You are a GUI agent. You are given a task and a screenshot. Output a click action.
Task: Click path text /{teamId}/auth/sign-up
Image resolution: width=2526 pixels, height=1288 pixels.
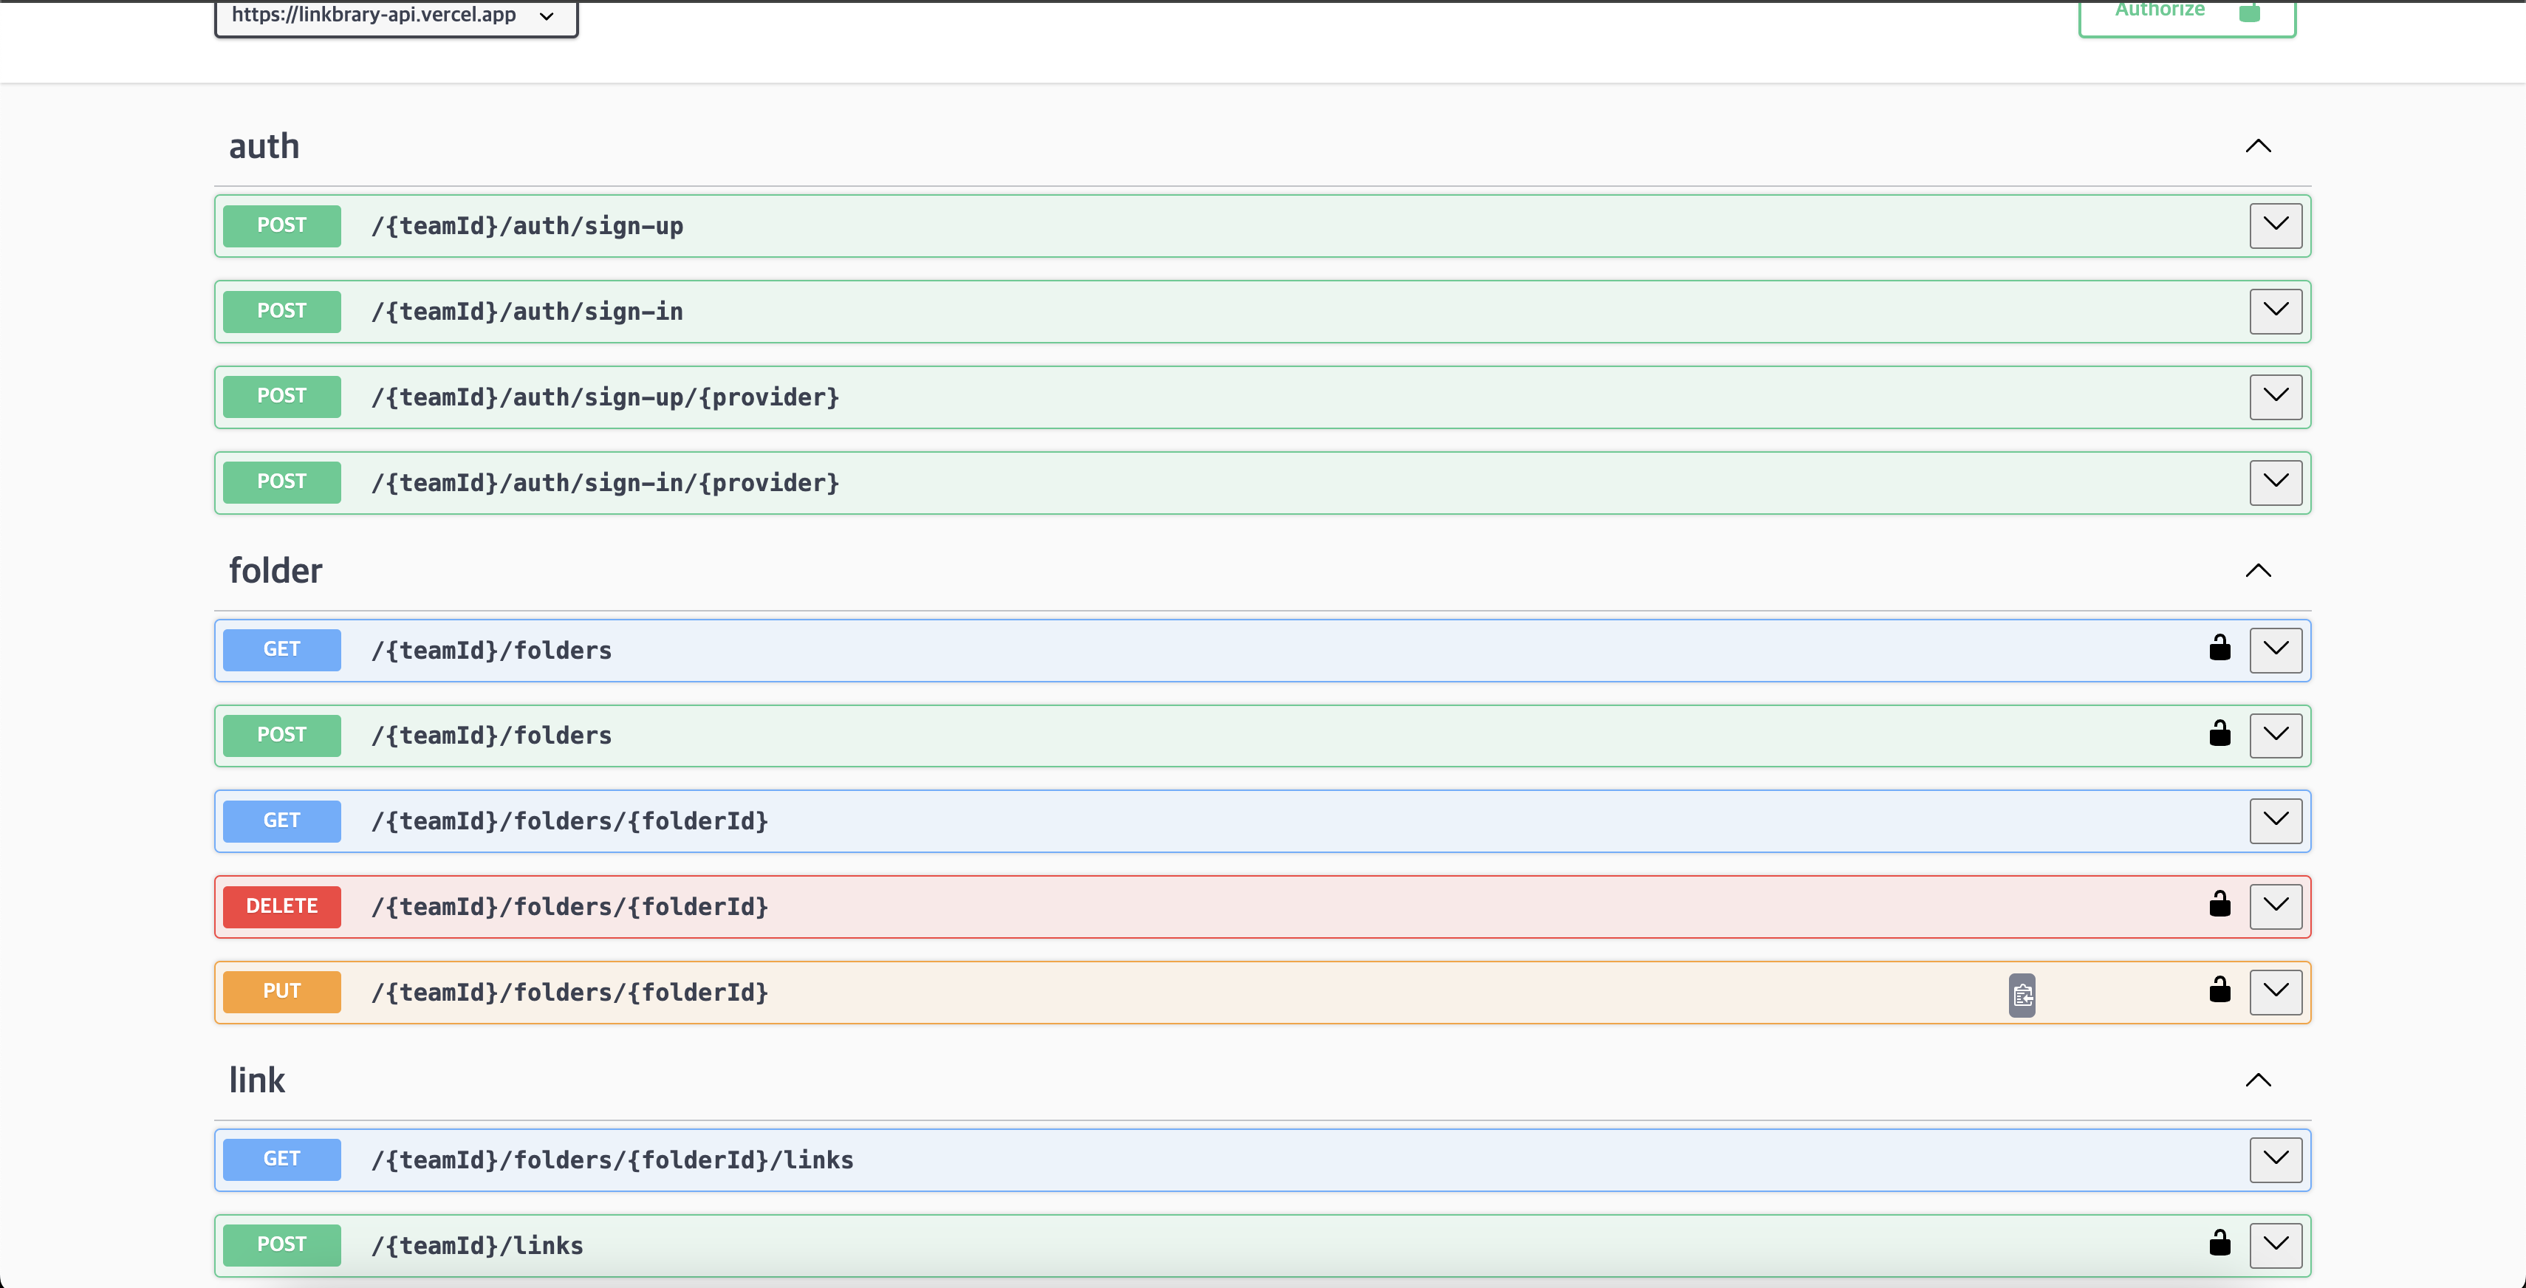coord(527,227)
